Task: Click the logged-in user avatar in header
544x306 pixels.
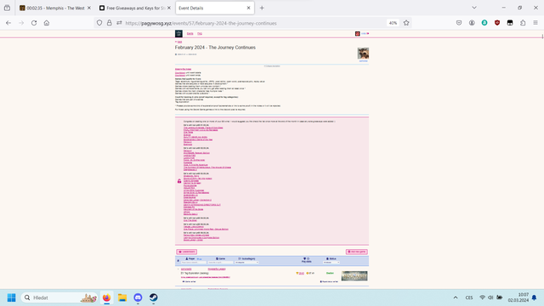Action: pos(357,34)
